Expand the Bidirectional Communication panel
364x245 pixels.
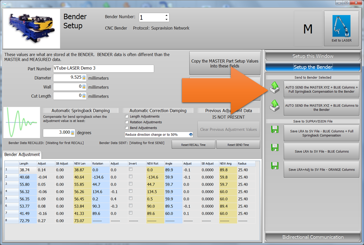[313, 237]
